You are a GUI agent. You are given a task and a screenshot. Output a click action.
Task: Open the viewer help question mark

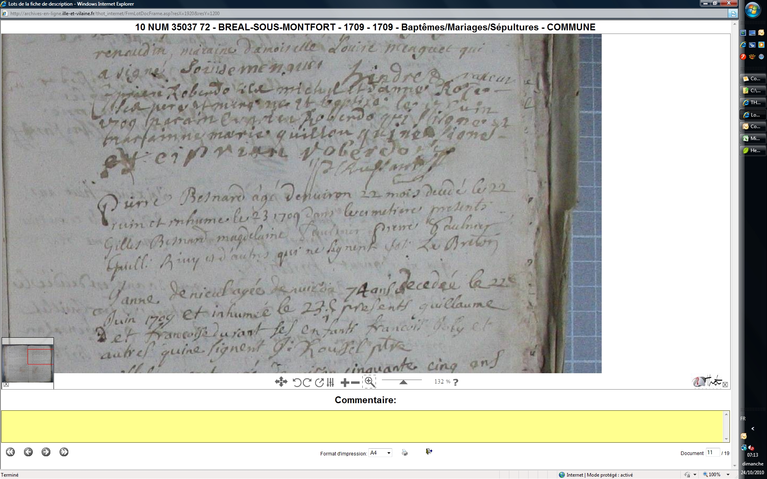[x=456, y=382]
